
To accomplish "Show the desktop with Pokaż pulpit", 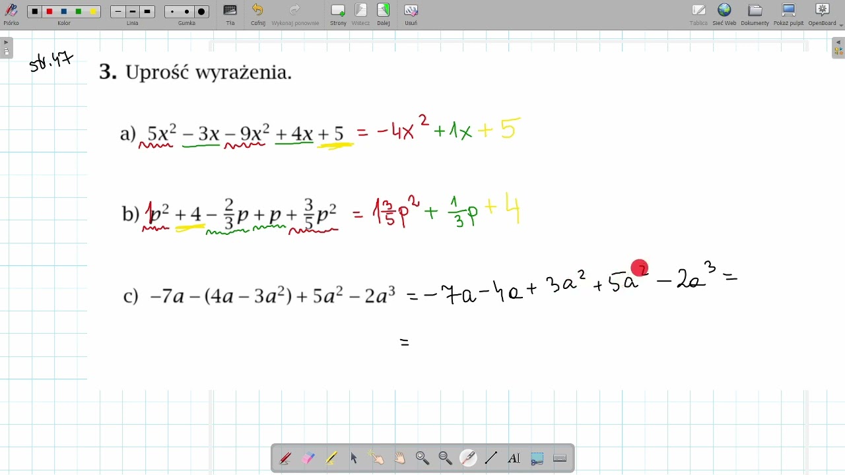I will [789, 13].
